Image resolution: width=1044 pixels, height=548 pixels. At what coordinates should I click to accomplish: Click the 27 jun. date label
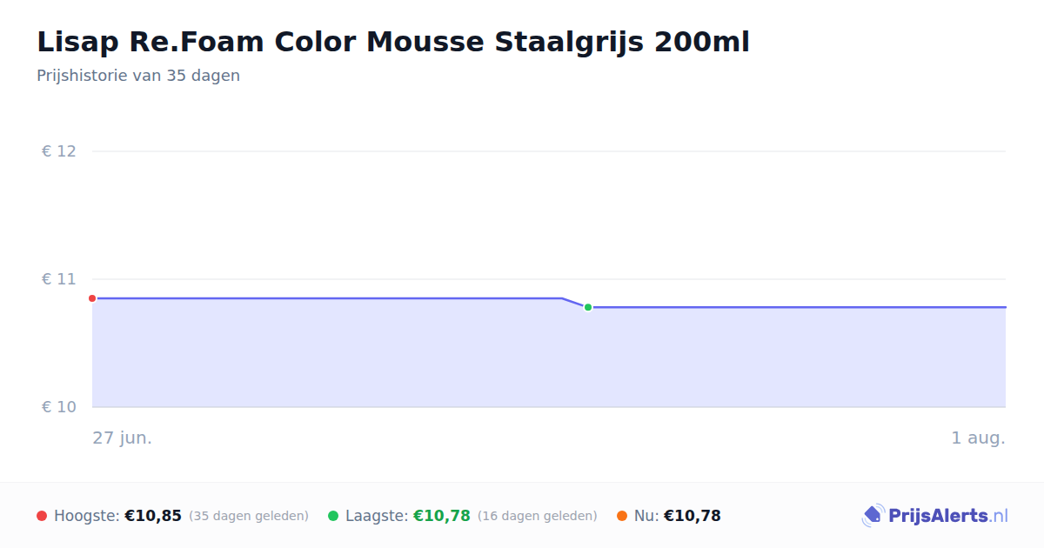123,438
